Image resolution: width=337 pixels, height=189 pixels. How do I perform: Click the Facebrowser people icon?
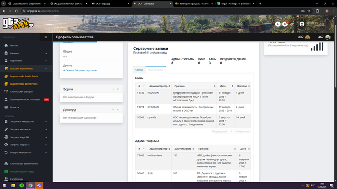[x=6, y=179]
